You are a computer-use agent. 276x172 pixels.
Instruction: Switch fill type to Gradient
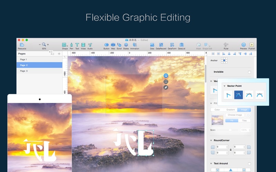click(x=230, y=110)
